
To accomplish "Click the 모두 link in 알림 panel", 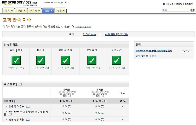I will 154,56.
